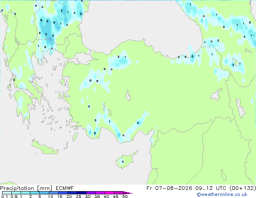Image resolution: width=256 pixels, height=198 pixels.
Task: Click the 10–15 mm legend color box
Action: [x=54, y=193]
